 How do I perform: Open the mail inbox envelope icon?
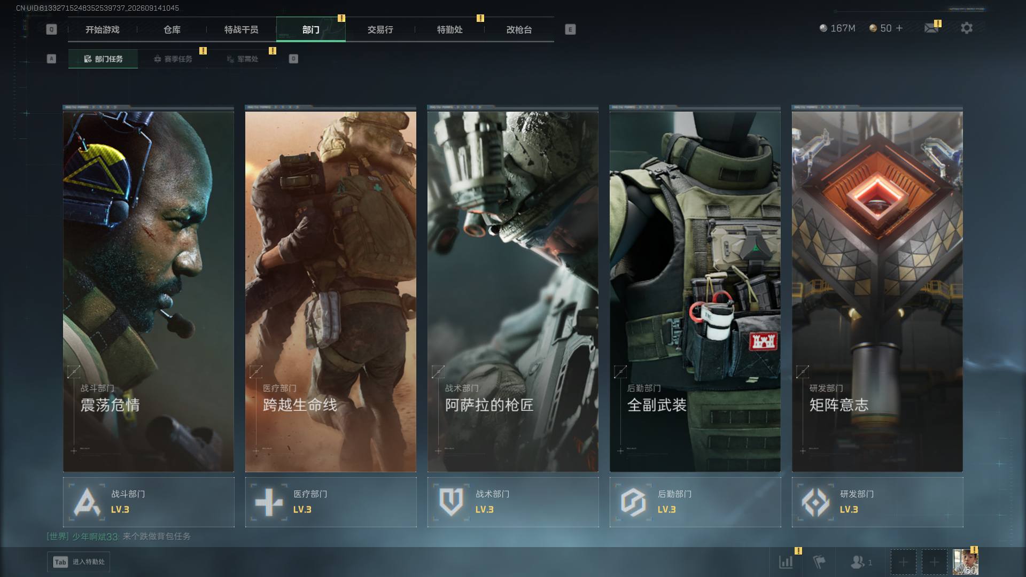(931, 28)
